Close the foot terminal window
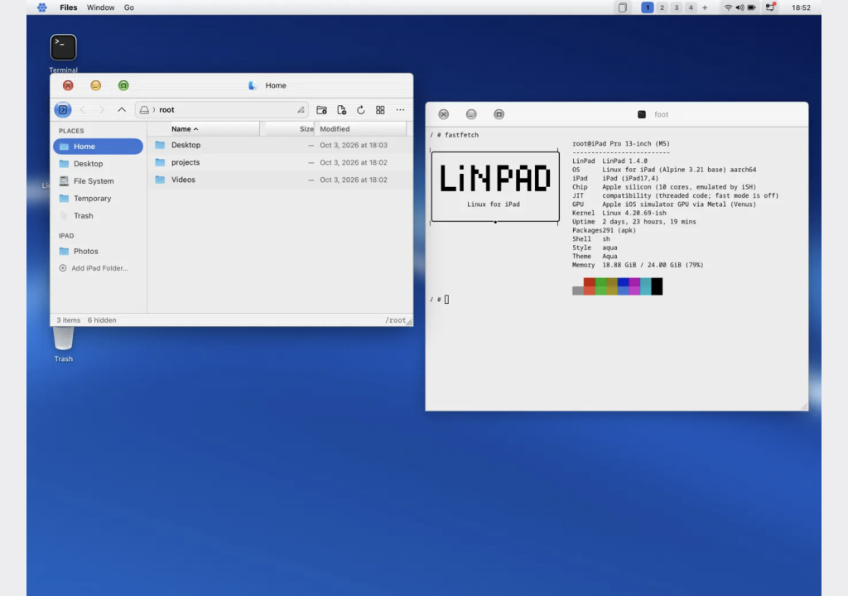848x596 pixels. (x=444, y=114)
